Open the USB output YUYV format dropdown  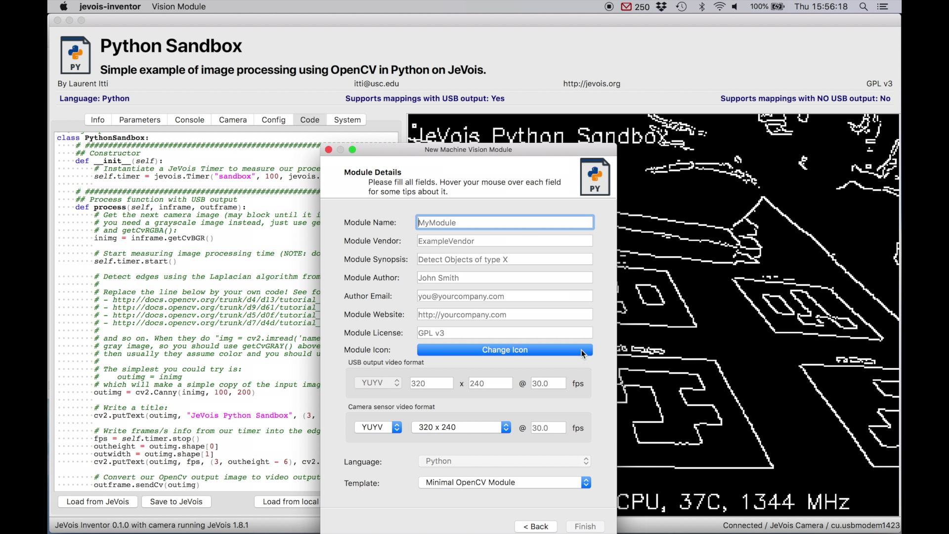[x=378, y=383]
